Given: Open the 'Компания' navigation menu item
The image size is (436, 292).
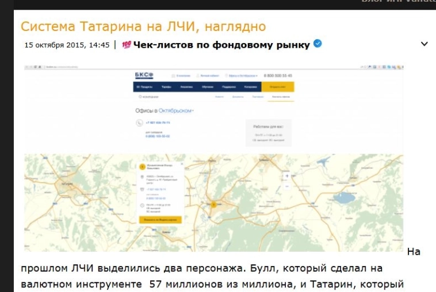Looking at the screenshot, I should pos(250,87).
